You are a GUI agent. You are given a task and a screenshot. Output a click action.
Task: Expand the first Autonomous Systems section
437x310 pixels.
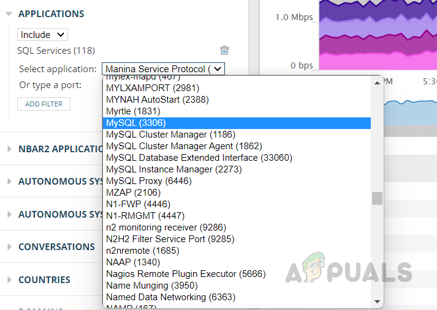[9, 182]
